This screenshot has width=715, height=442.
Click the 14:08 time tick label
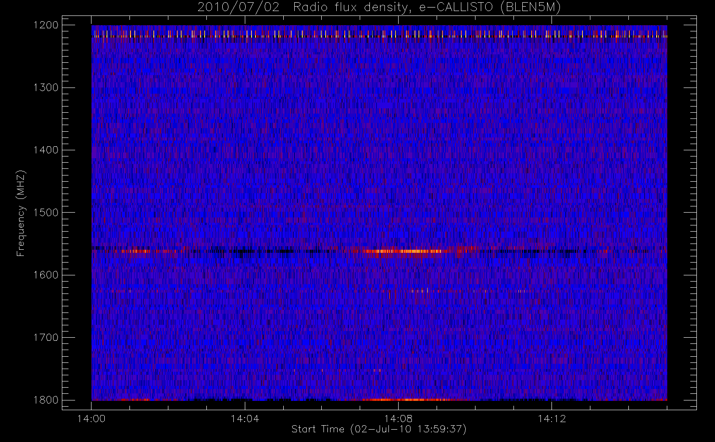click(398, 419)
